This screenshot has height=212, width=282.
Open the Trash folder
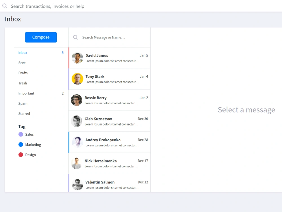41,83
